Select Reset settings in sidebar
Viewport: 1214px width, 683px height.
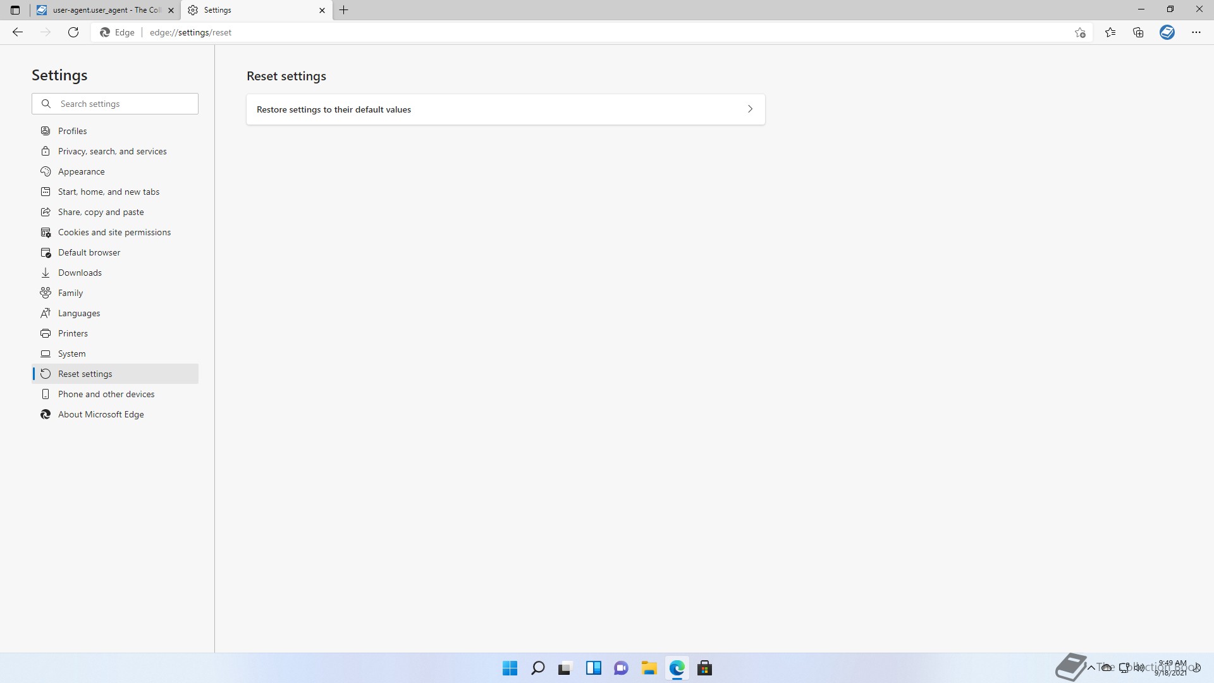click(x=115, y=374)
